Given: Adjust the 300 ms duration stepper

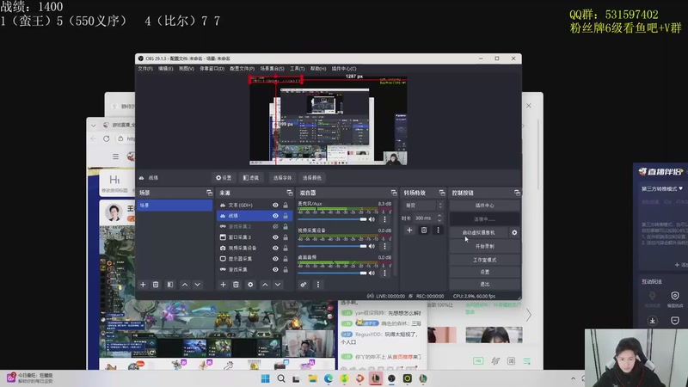Looking at the screenshot, I should (439, 218).
